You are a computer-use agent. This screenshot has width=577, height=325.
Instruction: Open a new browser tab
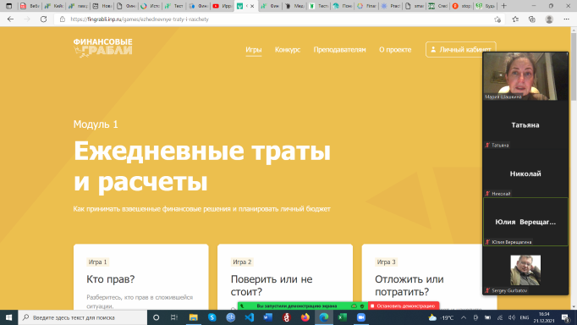[x=503, y=6]
